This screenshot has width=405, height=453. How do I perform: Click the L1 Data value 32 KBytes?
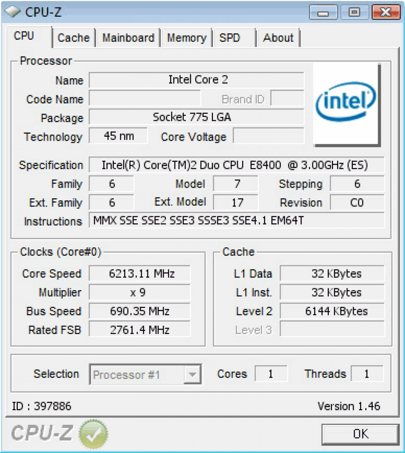pos(332,273)
